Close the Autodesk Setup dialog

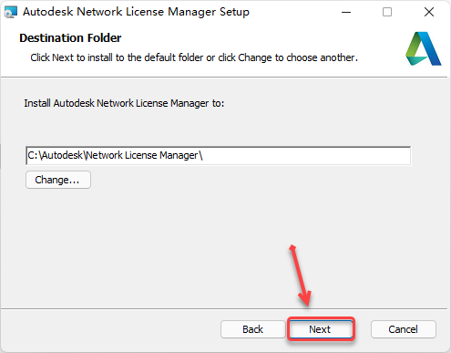[x=429, y=12]
